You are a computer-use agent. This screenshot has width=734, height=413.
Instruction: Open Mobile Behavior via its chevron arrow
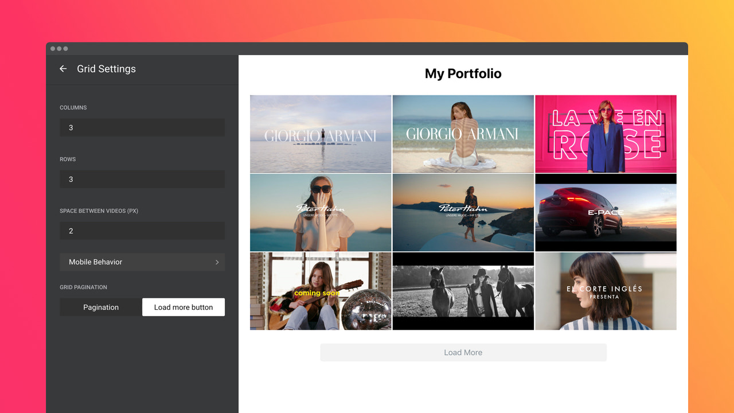(217, 262)
